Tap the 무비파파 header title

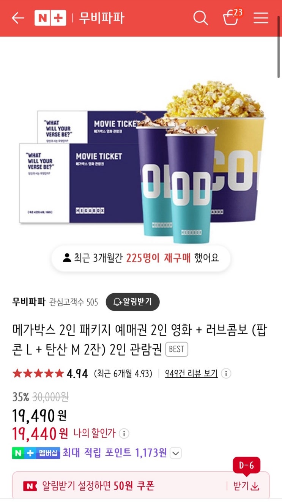pyautogui.click(x=101, y=18)
